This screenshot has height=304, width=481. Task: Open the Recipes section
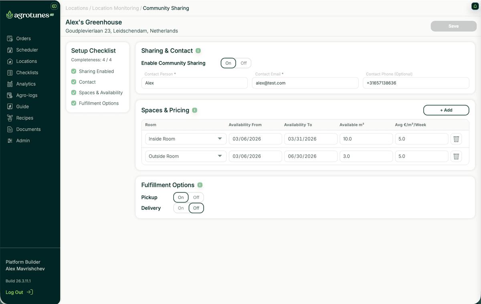26,118
